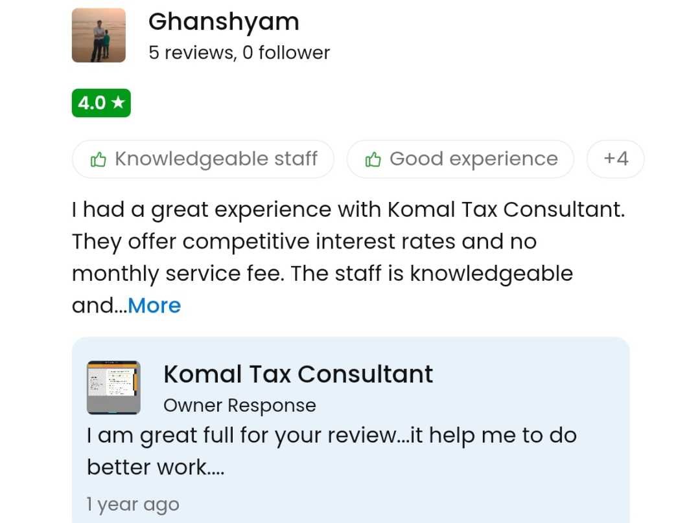Select the Good experience tag label
The width and height of the screenshot is (700, 523).
[473, 159]
